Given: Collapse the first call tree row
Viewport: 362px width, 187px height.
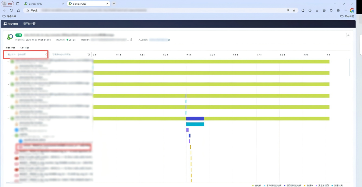Looking at the screenshot, I should pyautogui.click(x=8, y=62).
